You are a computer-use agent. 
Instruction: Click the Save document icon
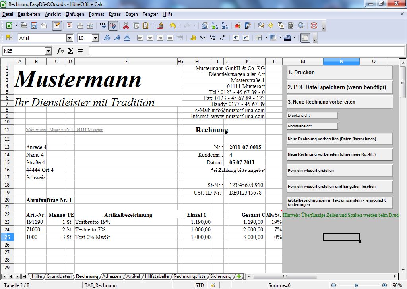34,25
